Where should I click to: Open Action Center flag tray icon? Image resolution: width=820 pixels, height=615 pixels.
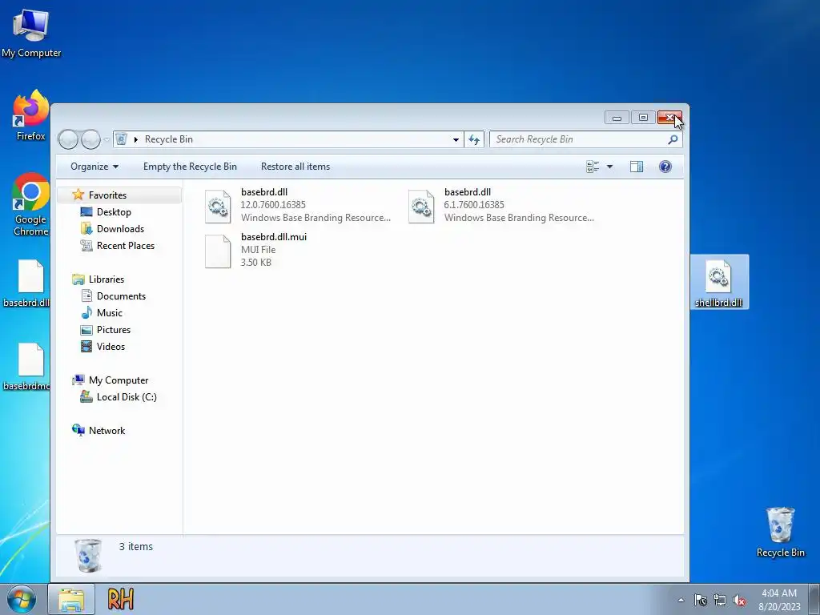click(700, 601)
